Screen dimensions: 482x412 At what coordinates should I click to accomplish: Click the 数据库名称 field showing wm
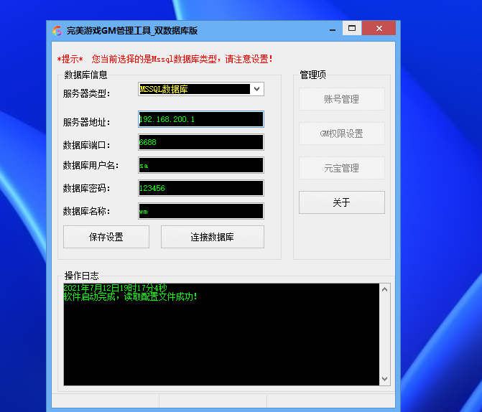tap(201, 211)
